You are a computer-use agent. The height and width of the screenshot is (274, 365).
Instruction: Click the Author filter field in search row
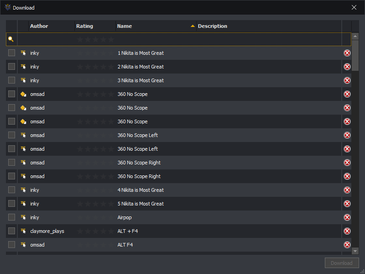pos(52,39)
